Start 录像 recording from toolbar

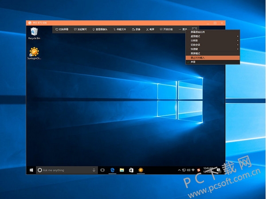pos(136,29)
